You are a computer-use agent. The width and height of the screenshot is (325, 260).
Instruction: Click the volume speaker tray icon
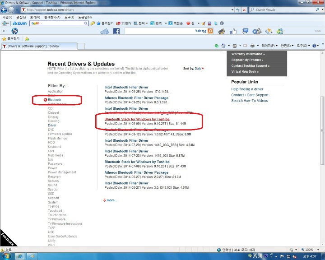click(x=294, y=256)
